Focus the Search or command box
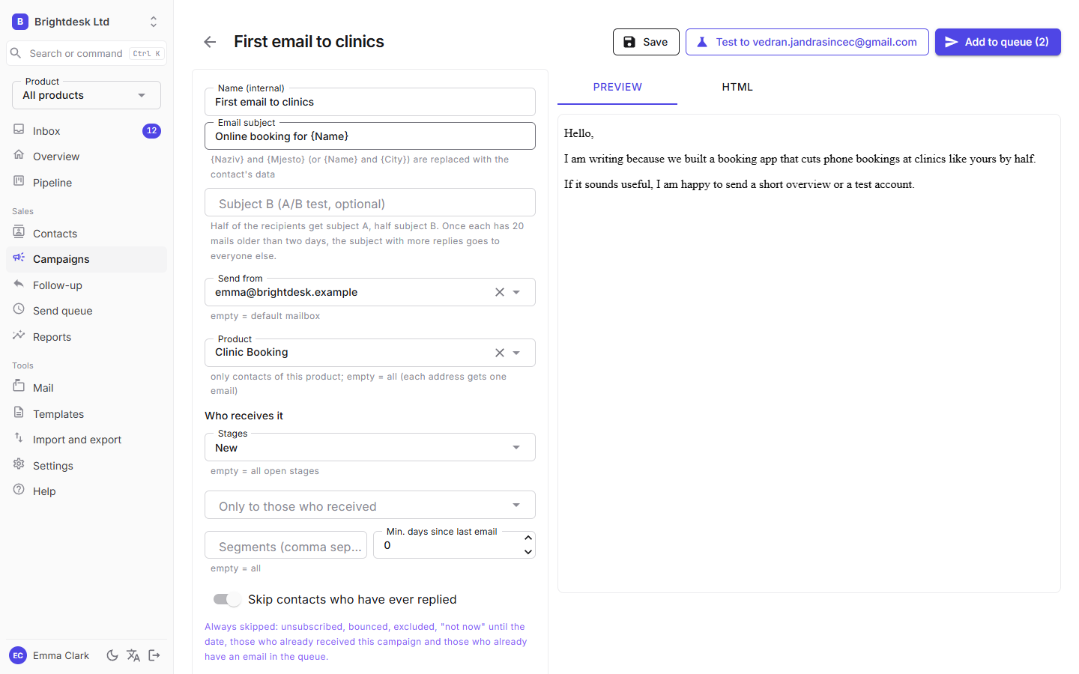Image resolution: width=1079 pixels, height=674 pixels. click(x=87, y=53)
